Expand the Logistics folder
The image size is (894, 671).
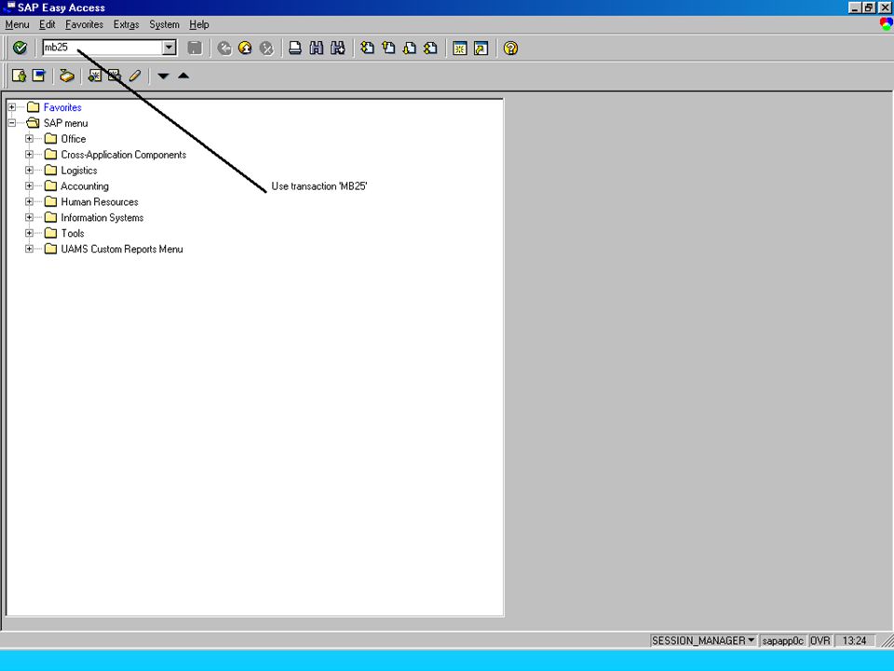(29, 170)
